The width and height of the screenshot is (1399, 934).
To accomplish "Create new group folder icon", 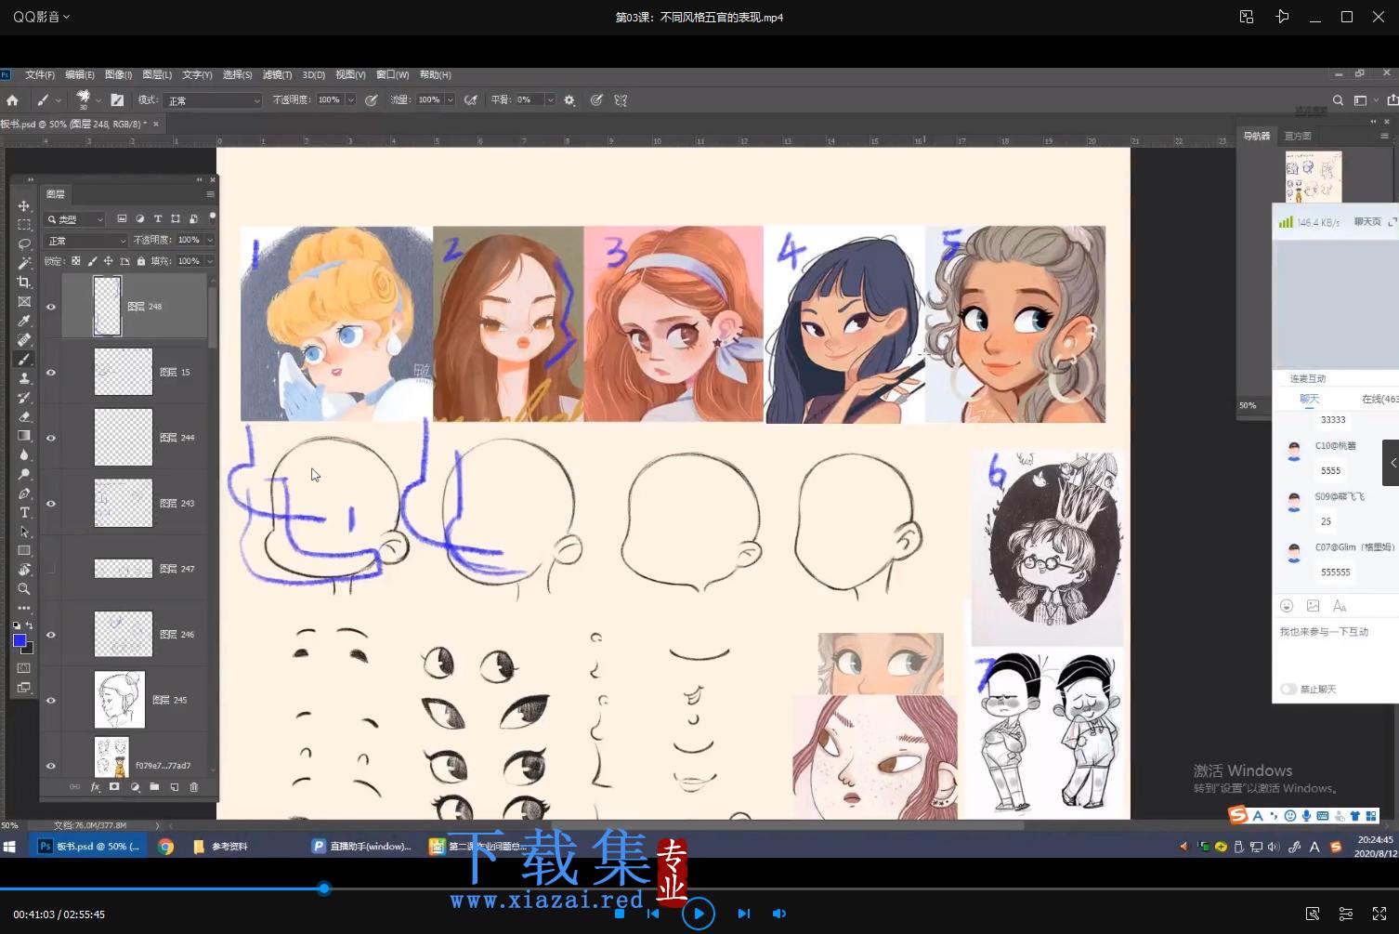I will point(154,787).
